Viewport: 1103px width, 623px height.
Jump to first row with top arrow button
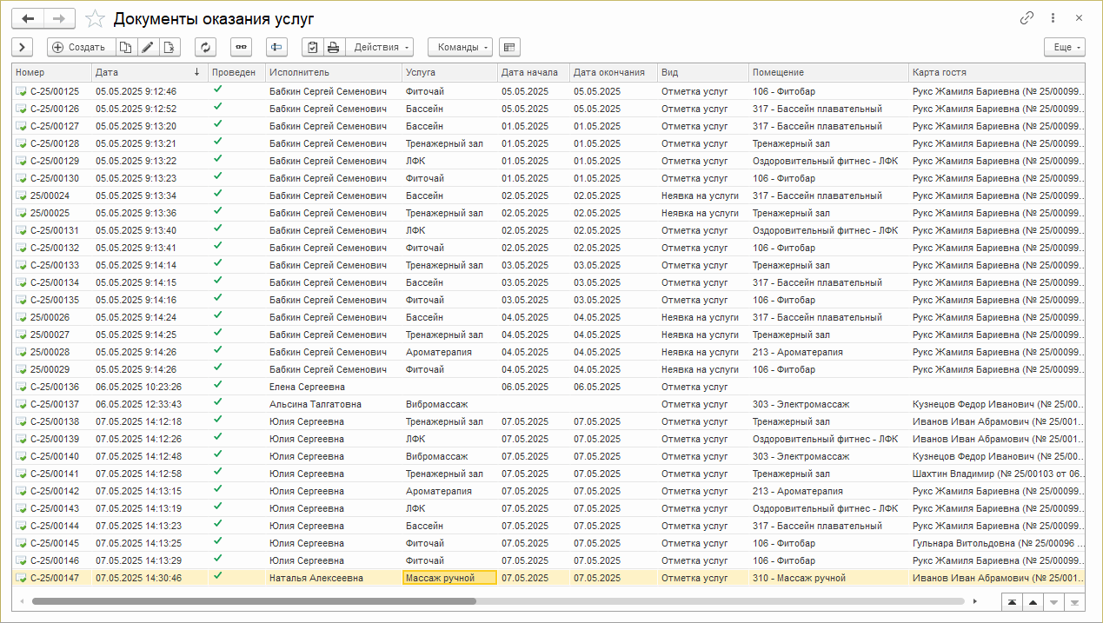tap(1012, 601)
